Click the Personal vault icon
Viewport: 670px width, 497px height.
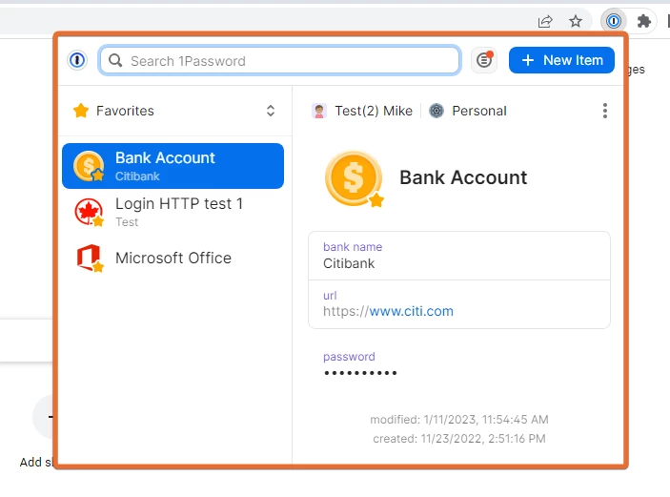pos(437,111)
